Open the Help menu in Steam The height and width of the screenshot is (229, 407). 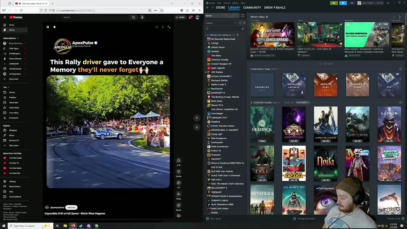tap(243, 3)
